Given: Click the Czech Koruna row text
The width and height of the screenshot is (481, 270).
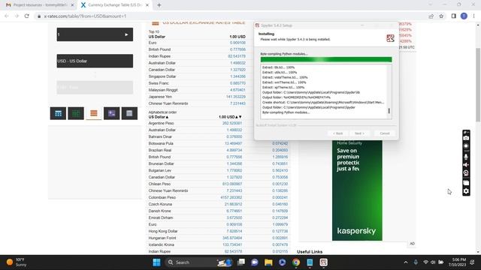Looking at the screenshot, I should coord(160,204).
